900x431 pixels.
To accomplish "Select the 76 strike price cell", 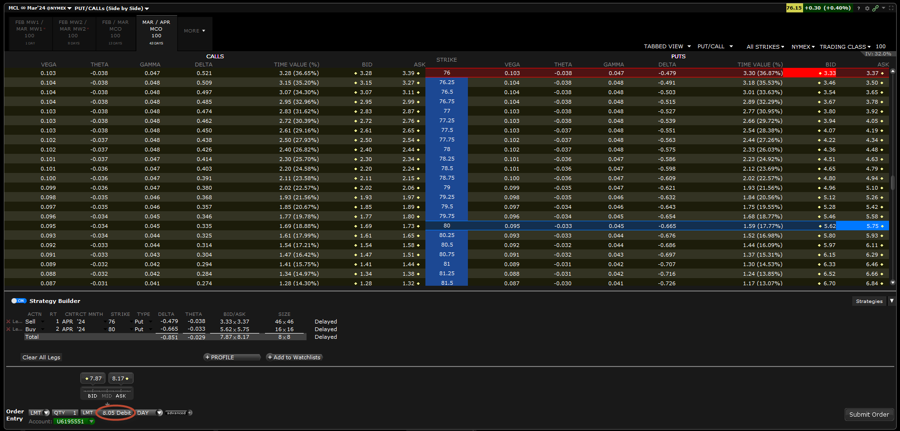I will pos(446,73).
